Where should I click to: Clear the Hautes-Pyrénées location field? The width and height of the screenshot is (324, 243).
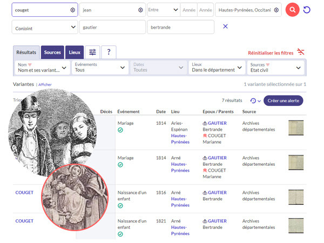pos(276,10)
